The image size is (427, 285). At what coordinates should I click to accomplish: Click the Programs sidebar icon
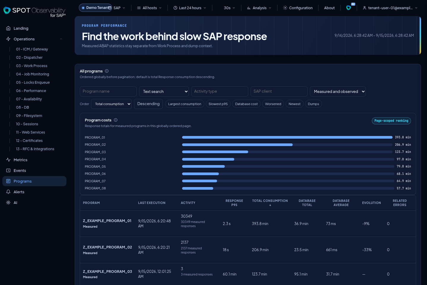pyautogui.click(x=8, y=181)
